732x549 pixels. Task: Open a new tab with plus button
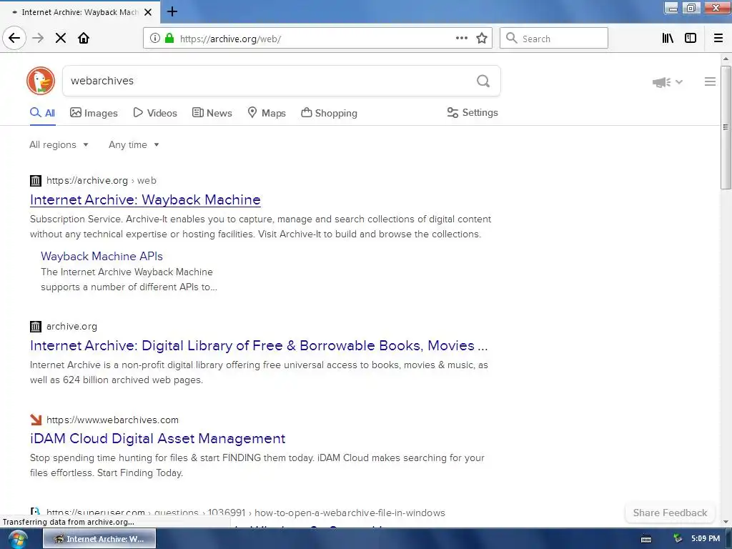172,11
